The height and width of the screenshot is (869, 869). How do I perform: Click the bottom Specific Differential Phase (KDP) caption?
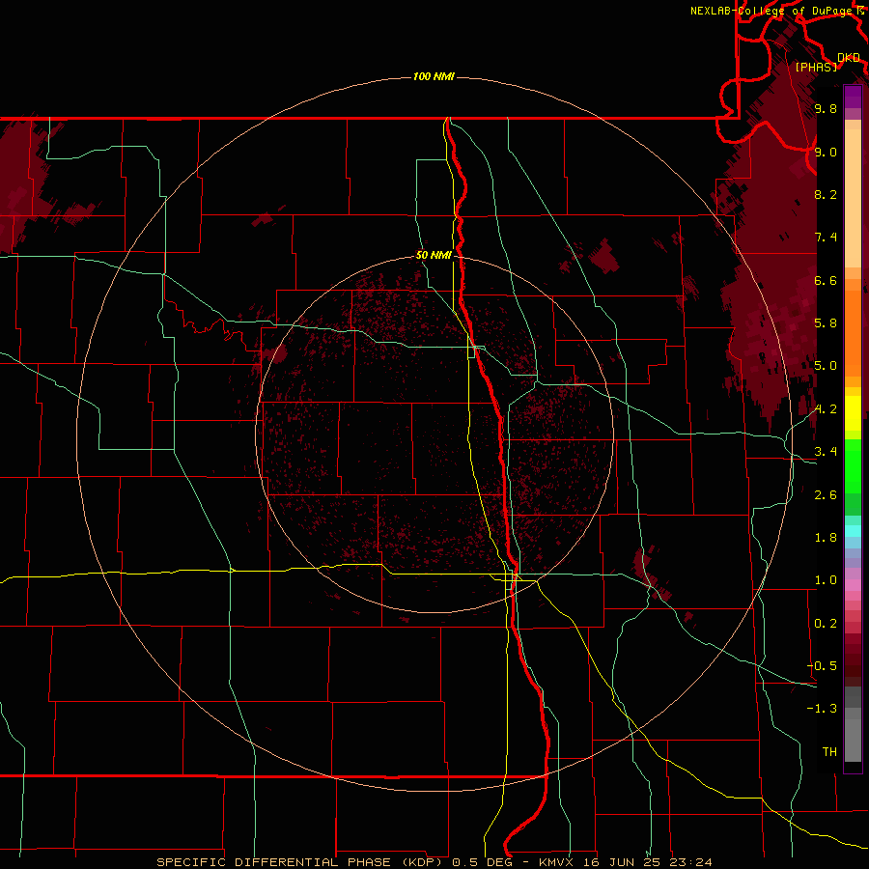coord(434,862)
